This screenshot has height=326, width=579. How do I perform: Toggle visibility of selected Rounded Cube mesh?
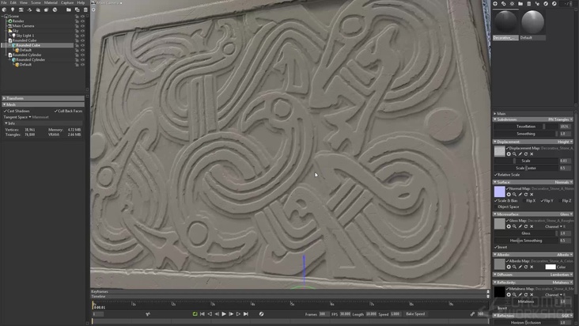click(83, 45)
